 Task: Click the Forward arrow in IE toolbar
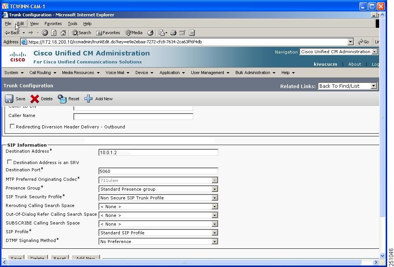(x=31, y=33)
